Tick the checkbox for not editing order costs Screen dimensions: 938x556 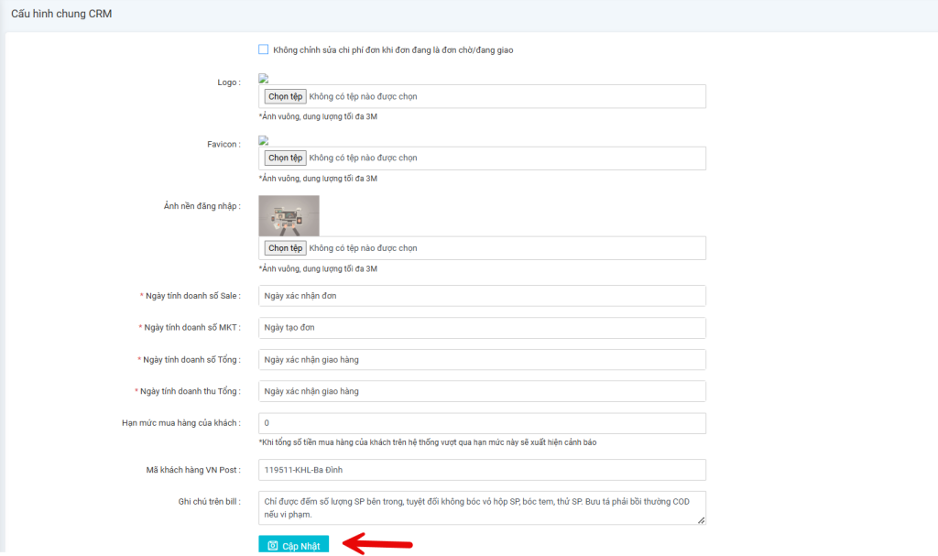[264, 49]
